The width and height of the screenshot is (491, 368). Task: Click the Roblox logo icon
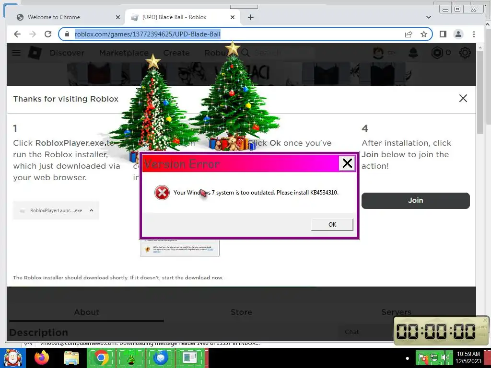tap(35, 53)
